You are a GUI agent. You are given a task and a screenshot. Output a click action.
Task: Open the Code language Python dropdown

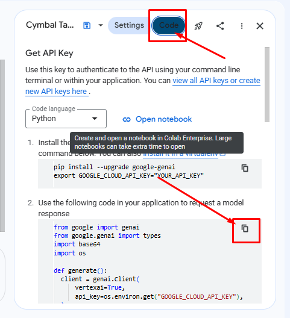66,119
